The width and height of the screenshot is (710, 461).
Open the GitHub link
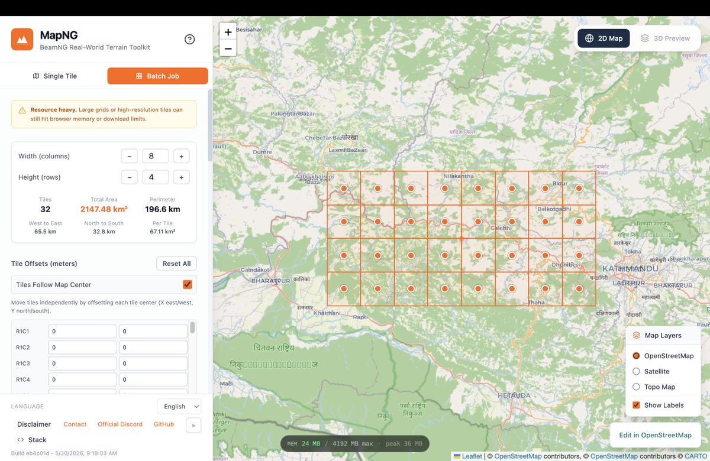[x=164, y=424]
